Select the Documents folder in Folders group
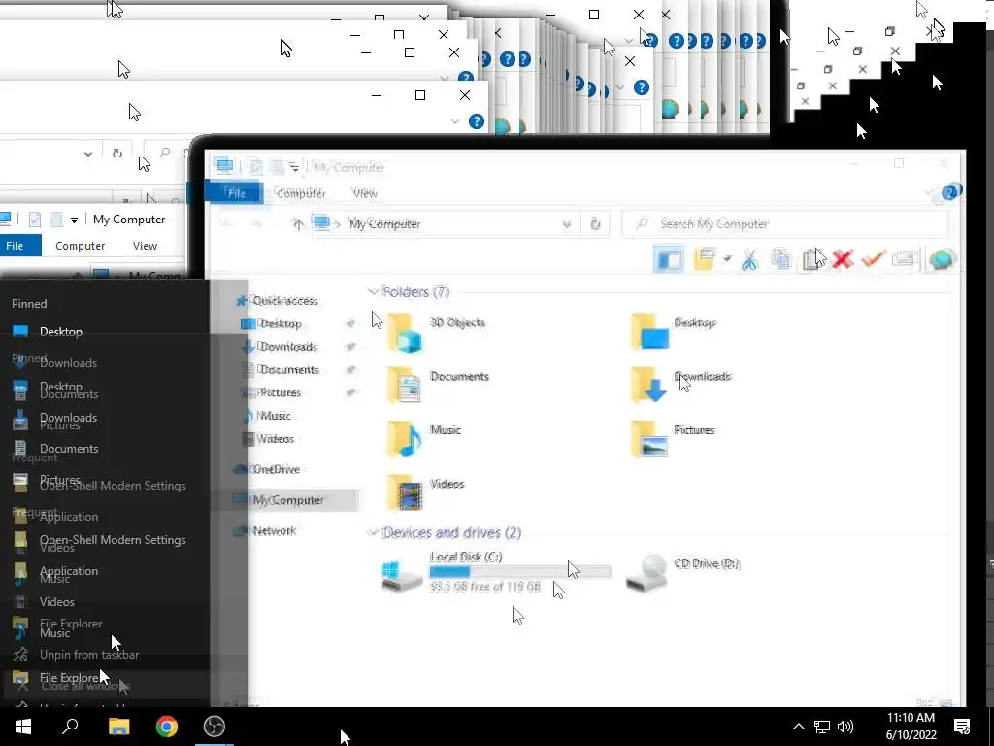This screenshot has height=746, width=994. click(x=439, y=385)
